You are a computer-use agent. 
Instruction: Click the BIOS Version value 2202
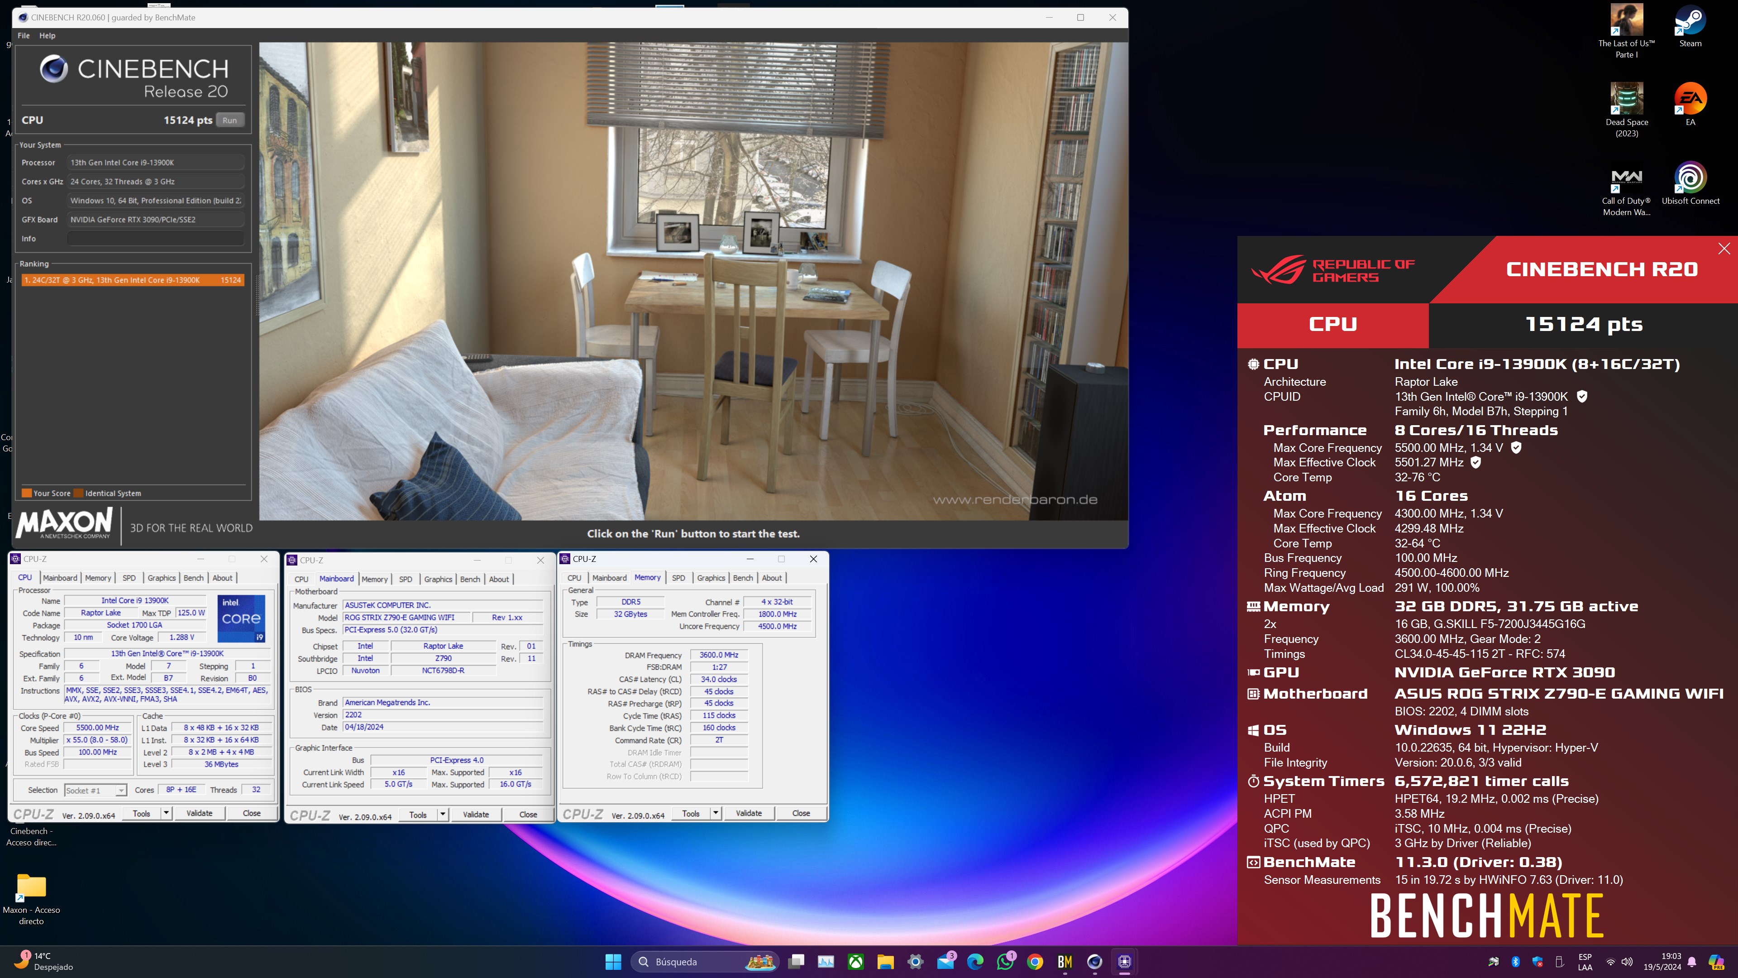point(443,715)
